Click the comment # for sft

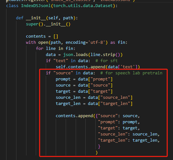106,61
